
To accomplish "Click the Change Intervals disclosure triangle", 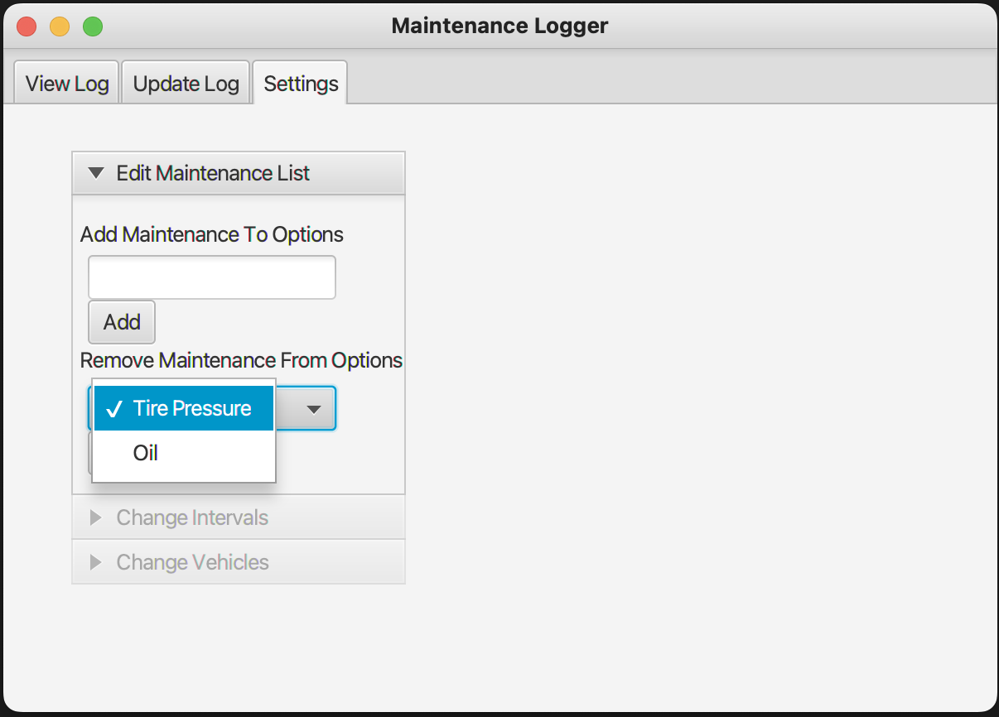I will 96,517.
